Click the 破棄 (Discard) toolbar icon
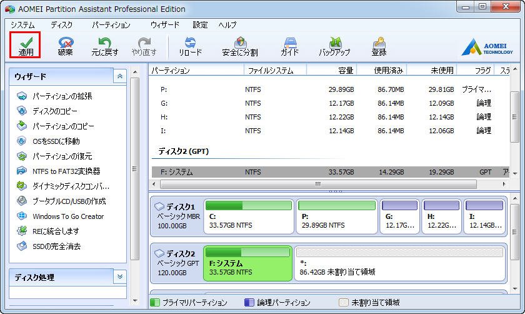The width and height of the screenshot is (525, 314). tap(65, 46)
